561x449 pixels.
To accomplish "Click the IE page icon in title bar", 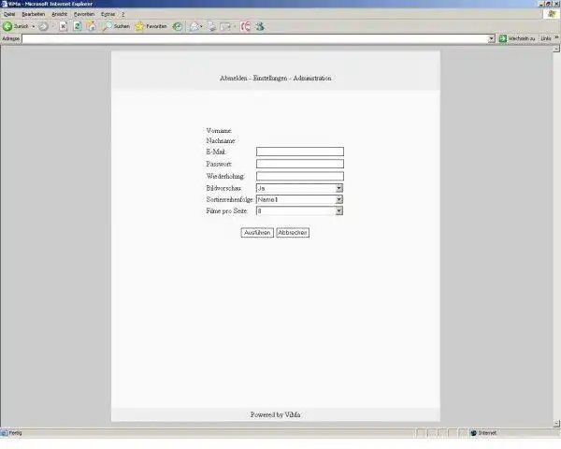I will pos(5,4).
